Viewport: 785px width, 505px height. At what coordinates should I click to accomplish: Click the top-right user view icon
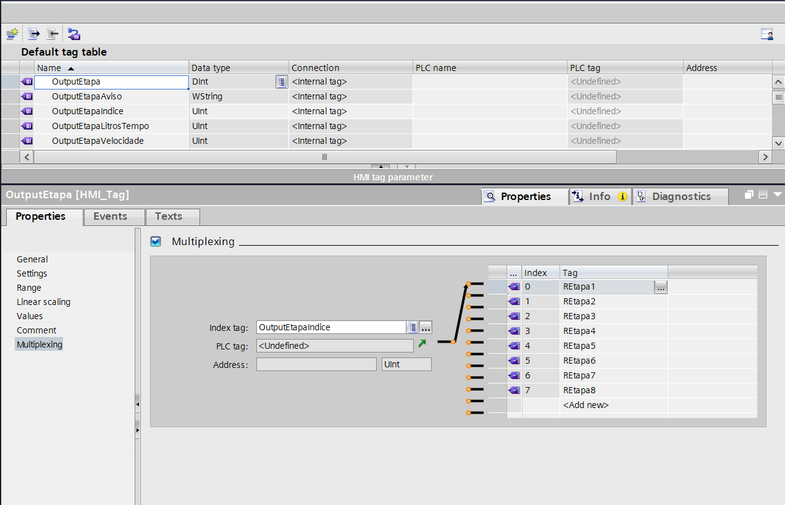(x=766, y=35)
